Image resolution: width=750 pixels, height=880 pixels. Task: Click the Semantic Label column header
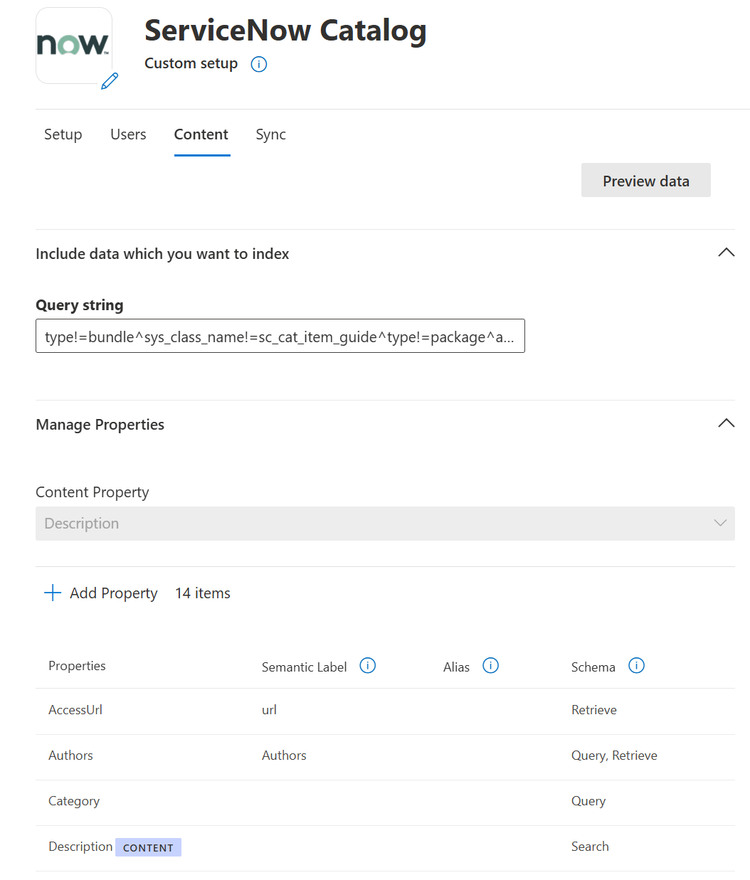[x=304, y=667]
